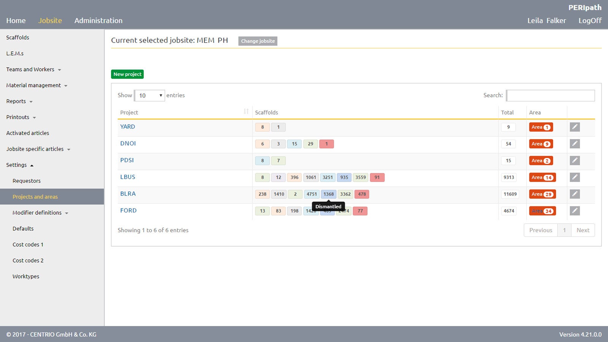Click the edit pencil icon for YARD
Screen dimensions: 608x342
pos(575,127)
